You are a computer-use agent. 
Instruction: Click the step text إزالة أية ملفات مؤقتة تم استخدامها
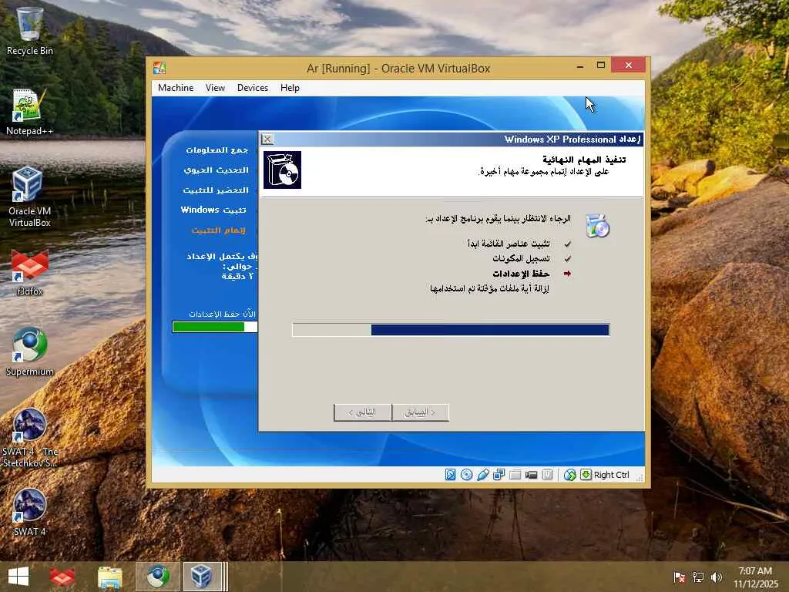pyautogui.click(x=489, y=288)
